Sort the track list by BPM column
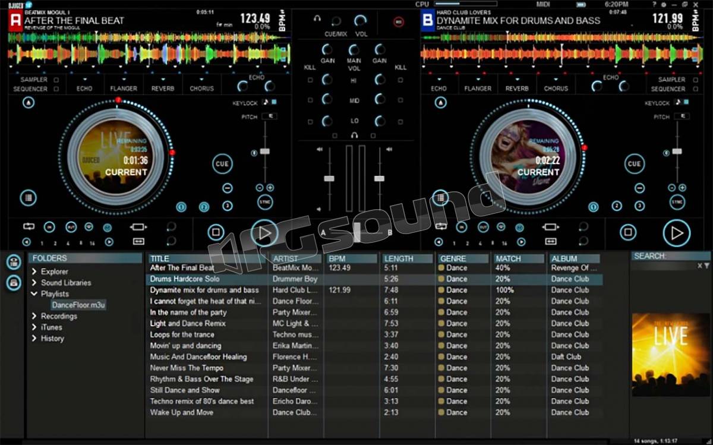This screenshot has height=445, width=713. coord(351,258)
